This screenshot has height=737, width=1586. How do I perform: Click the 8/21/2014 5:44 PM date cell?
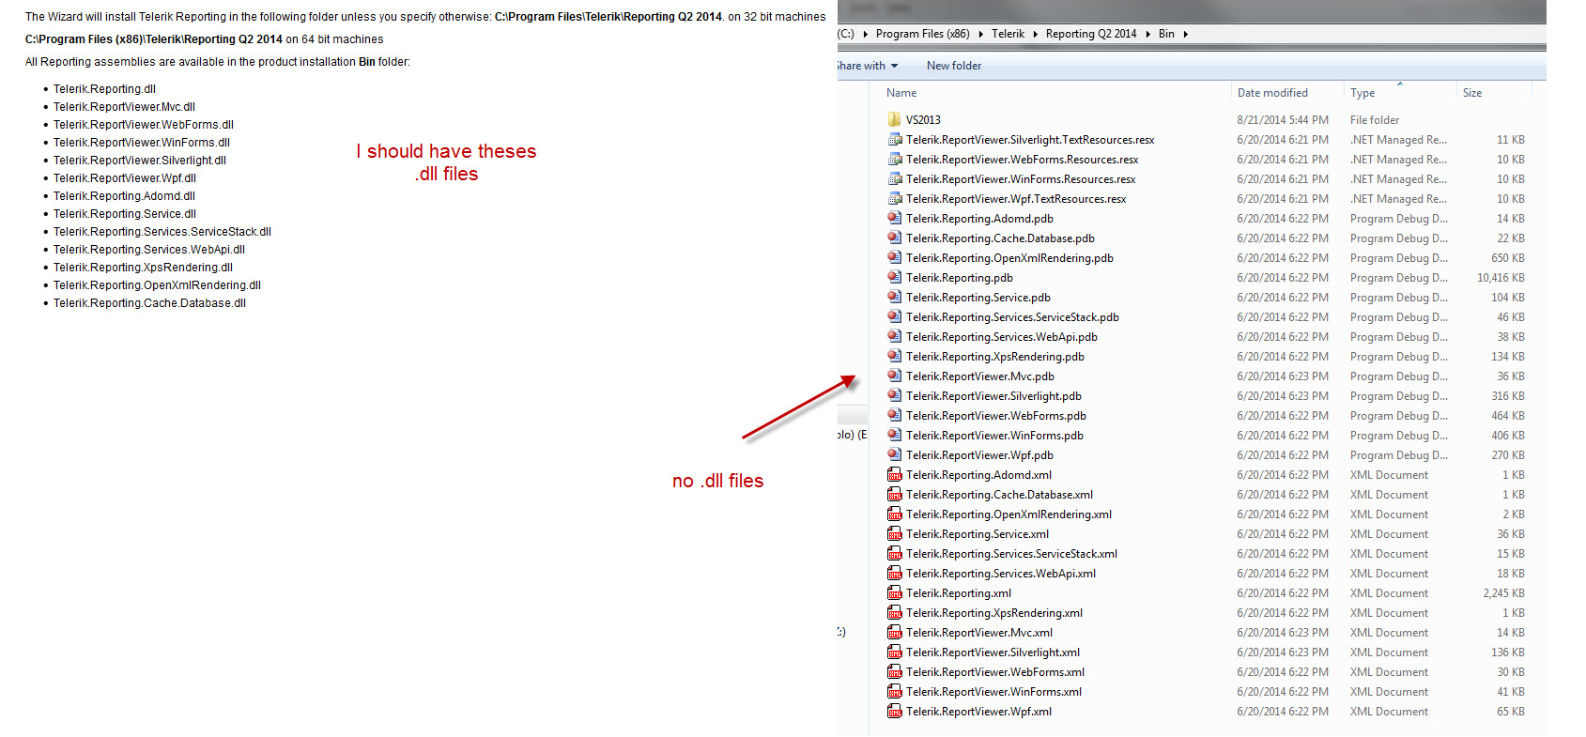pyautogui.click(x=1283, y=120)
